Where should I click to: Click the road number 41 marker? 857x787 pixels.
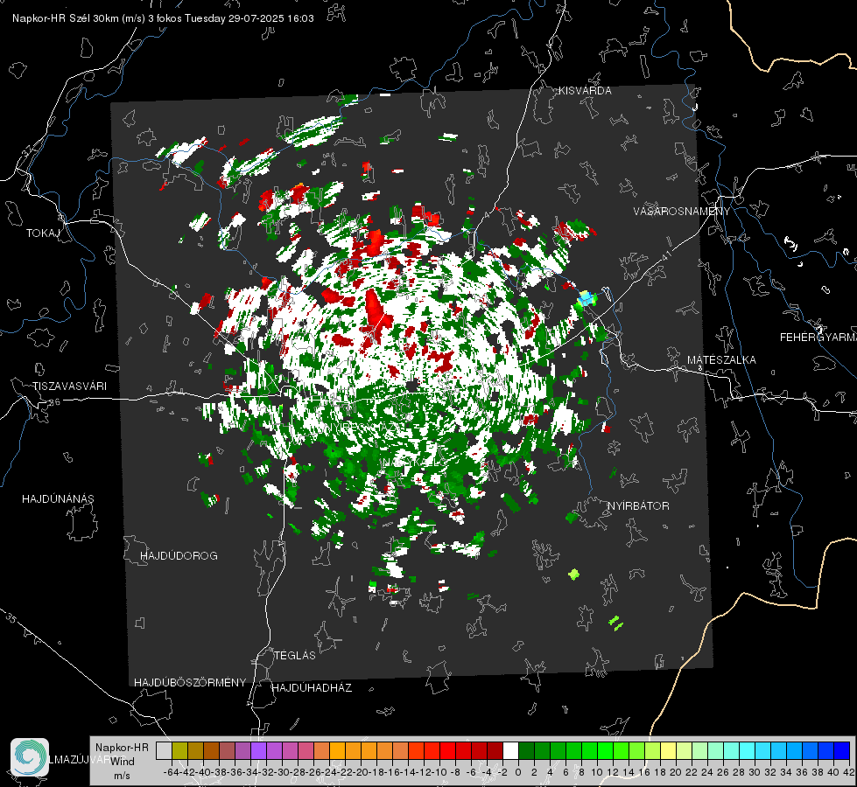666,255
